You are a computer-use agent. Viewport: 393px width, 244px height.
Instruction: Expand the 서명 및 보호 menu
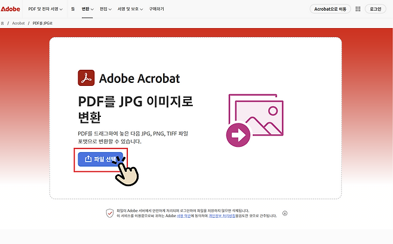pyautogui.click(x=130, y=9)
